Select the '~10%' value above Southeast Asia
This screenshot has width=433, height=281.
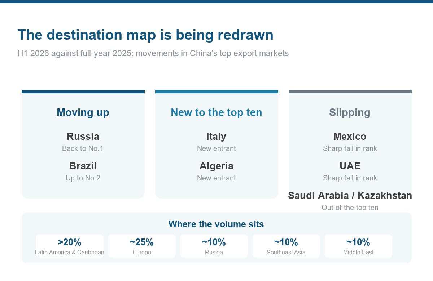click(286, 242)
